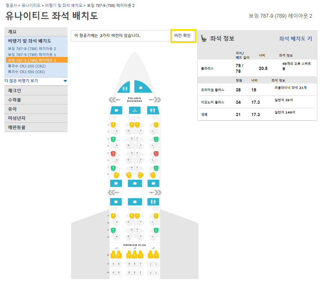Click the 버전 확인 button
The image size is (323, 293).
click(183, 36)
